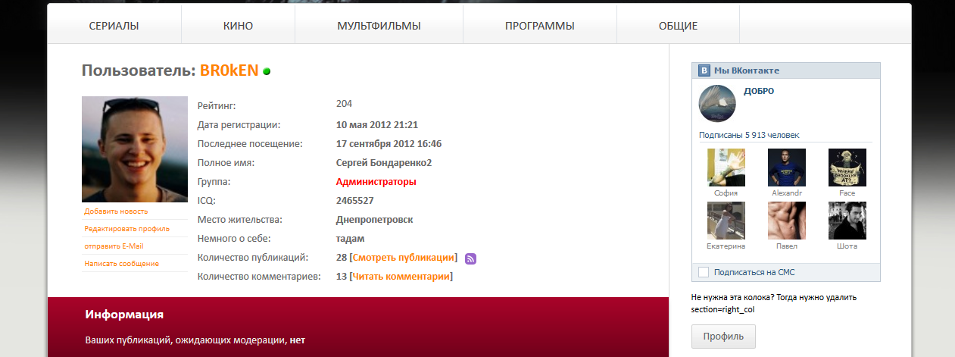The image size is (955, 357).
Task: Click the registration date 10 мая 2012 21:21
Action: [x=377, y=125]
